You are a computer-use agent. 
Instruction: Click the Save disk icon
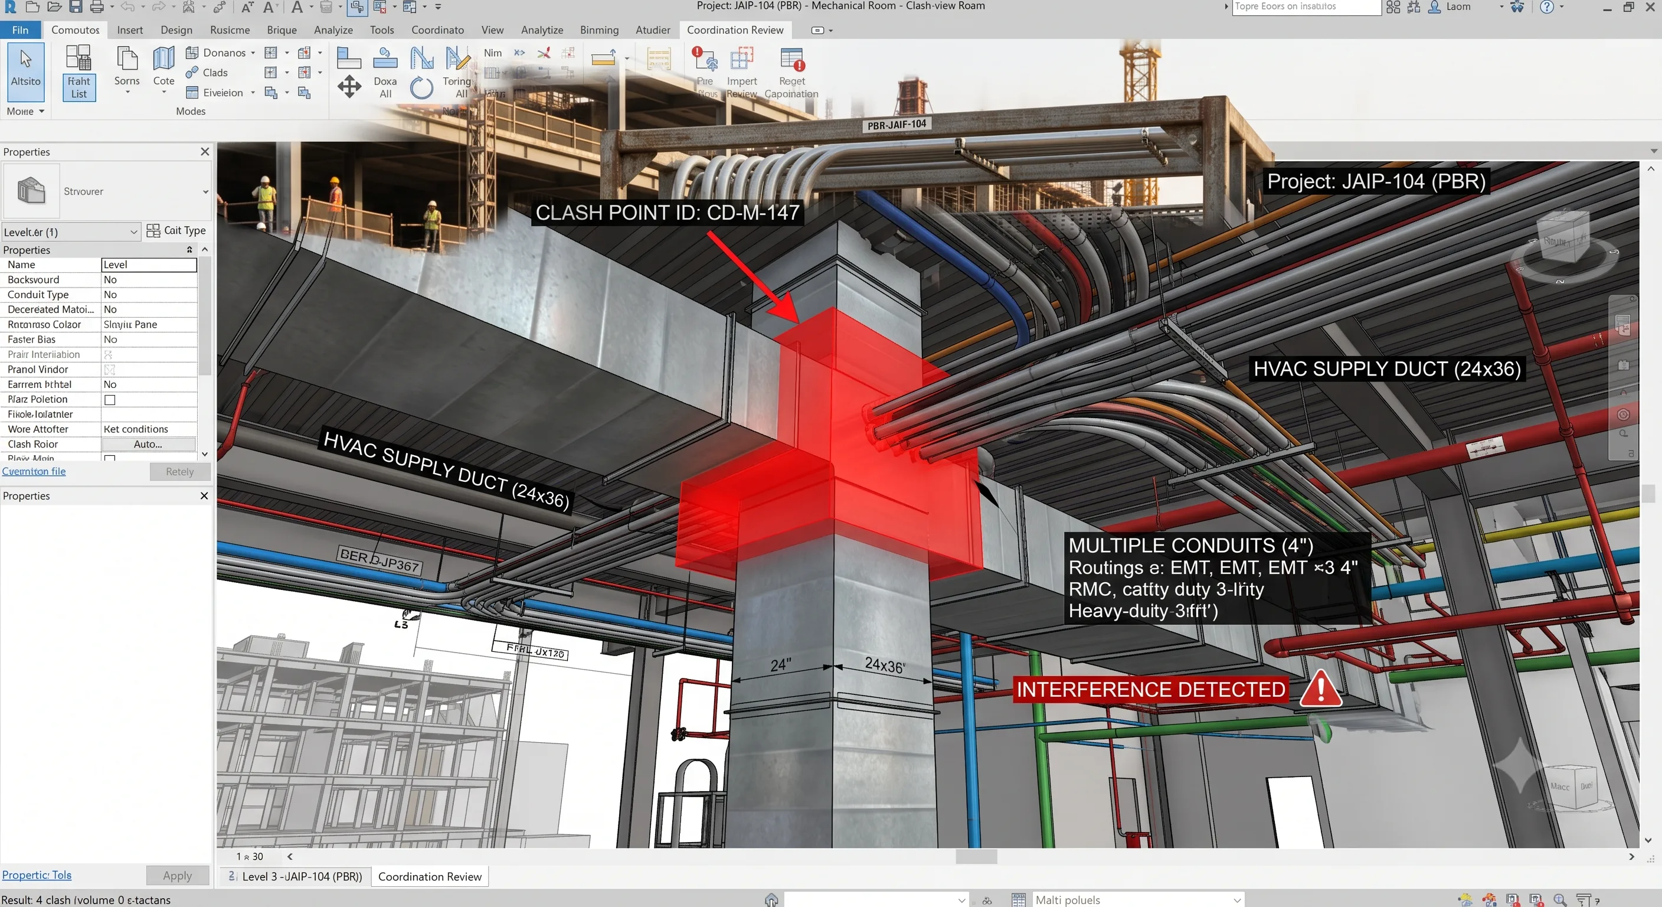coord(76,7)
